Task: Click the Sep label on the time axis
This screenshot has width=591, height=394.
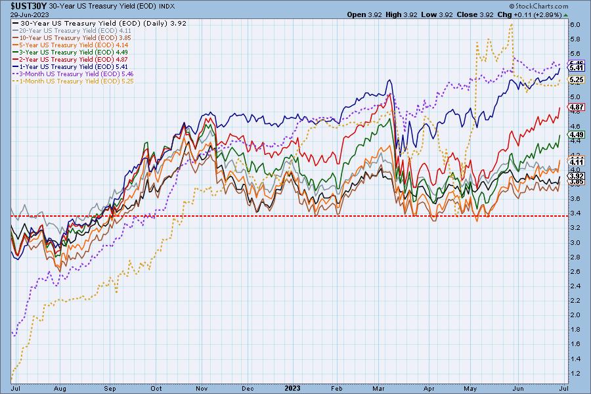Action: [110, 388]
